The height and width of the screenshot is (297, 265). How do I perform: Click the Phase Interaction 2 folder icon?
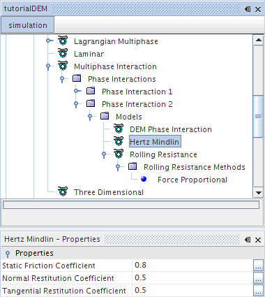coord(91,103)
